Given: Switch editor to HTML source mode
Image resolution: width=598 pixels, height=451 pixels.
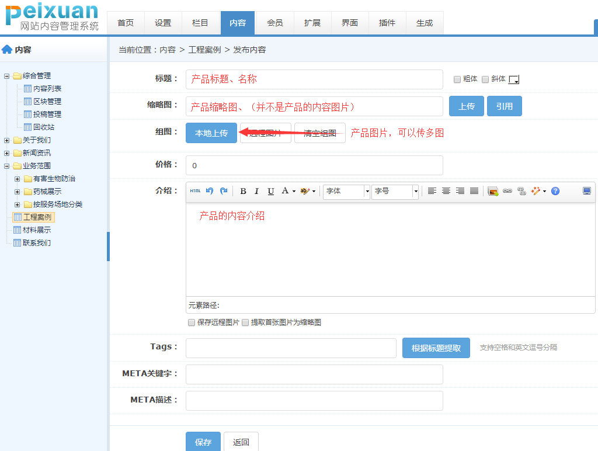Looking at the screenshot, I should click(x=195, y=191).
